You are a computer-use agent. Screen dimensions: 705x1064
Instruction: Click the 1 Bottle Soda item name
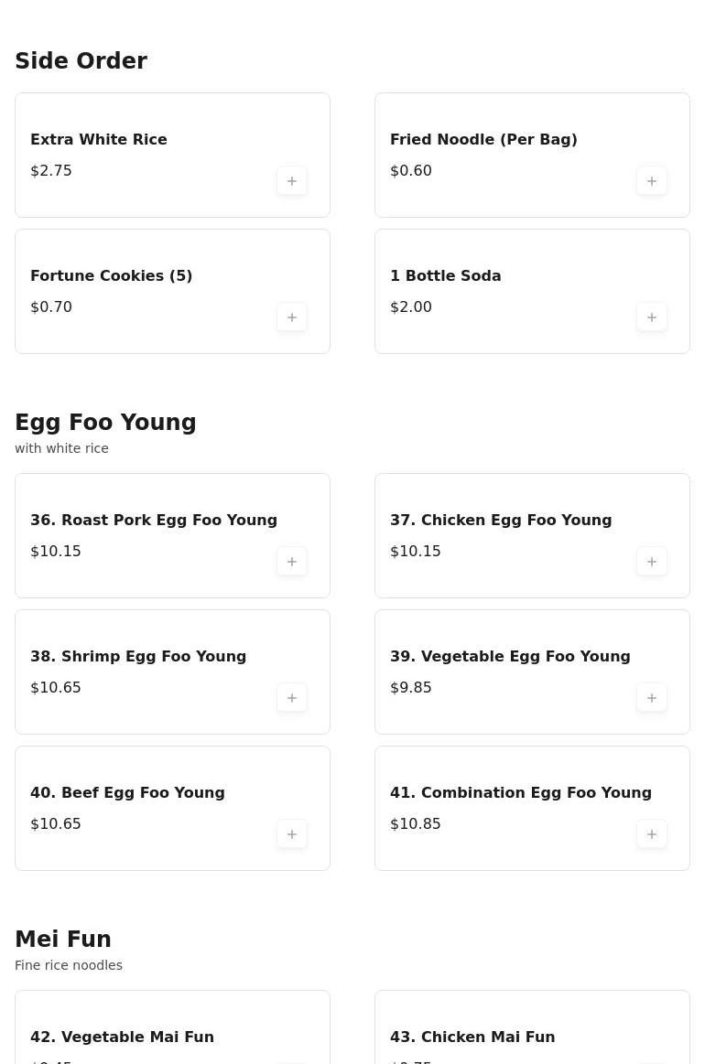click(x=446, y=276)
